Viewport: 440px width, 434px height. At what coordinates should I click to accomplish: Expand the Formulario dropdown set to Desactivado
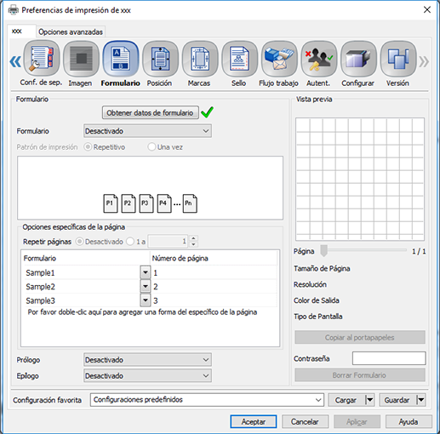tap(147, 131)
